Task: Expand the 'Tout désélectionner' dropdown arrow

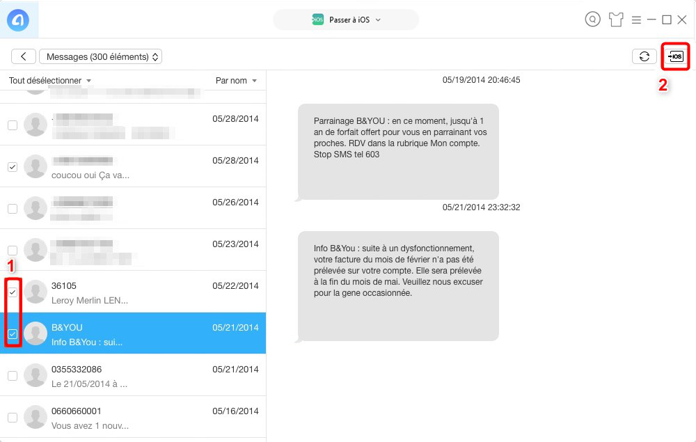Action: point(88,80)
